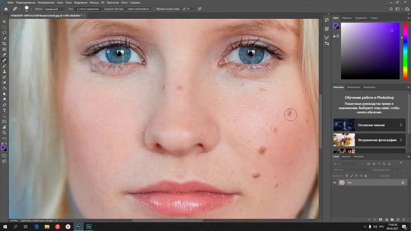Switch to the Каналы tab
411x231 pixels.
point(346,157)
